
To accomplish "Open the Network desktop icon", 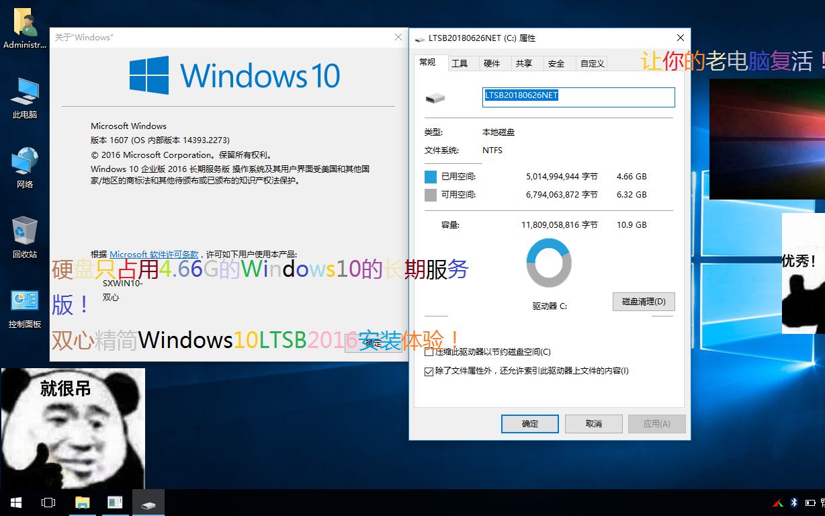I will pos(24,165).
